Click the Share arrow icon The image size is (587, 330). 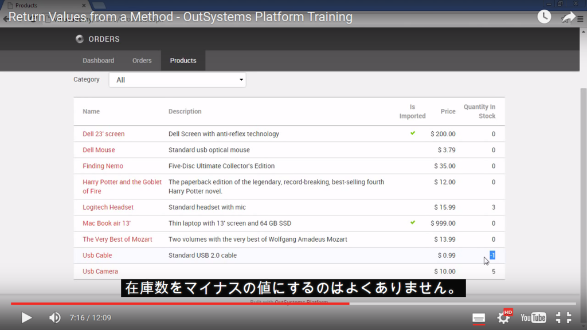tap(568, 17)
